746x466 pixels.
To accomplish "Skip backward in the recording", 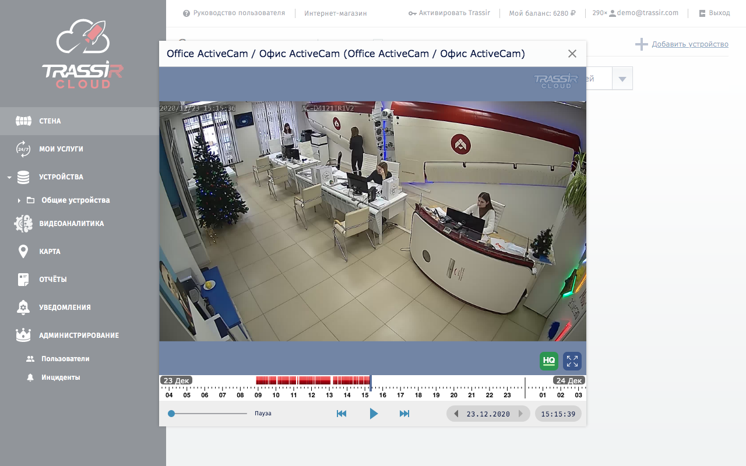I will [342, 414].
